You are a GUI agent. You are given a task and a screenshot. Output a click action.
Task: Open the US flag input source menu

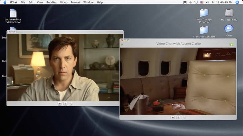pos(202,2)
